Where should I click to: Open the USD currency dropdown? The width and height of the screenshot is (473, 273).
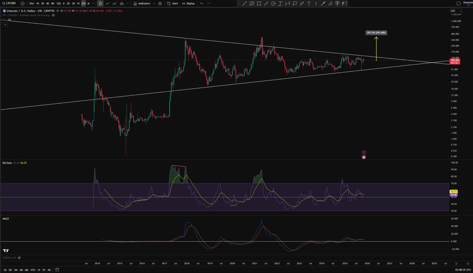pyautogui.click(x=456, y=11)
